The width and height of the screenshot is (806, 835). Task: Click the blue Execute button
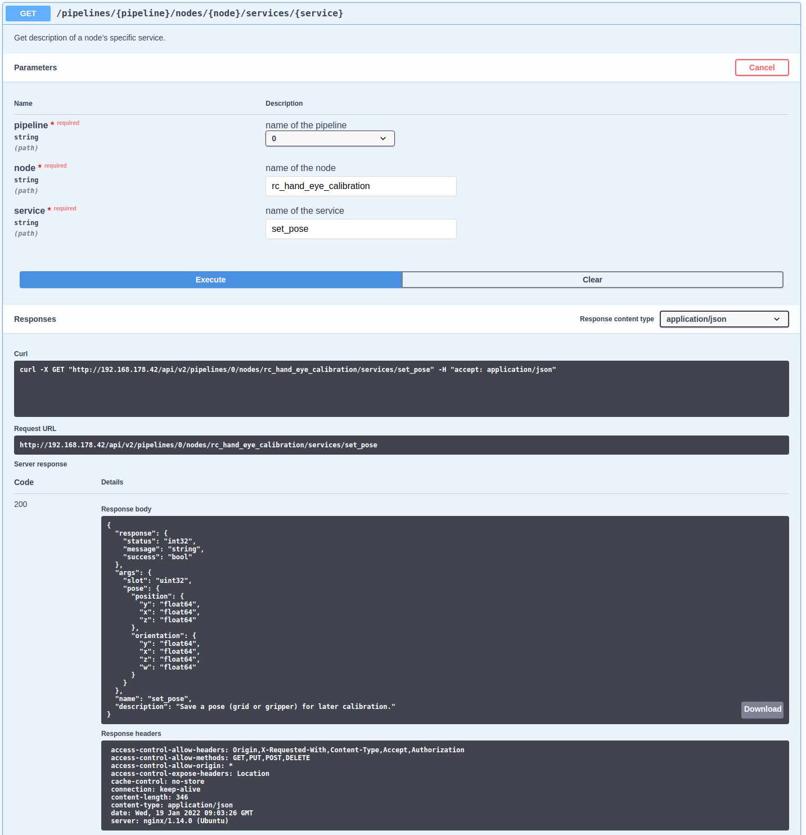click(210, 280)
